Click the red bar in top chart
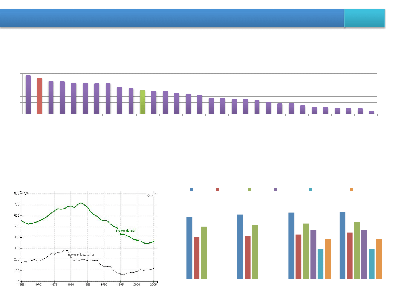Viewport: 407px width, 305px height. [40, 96]
